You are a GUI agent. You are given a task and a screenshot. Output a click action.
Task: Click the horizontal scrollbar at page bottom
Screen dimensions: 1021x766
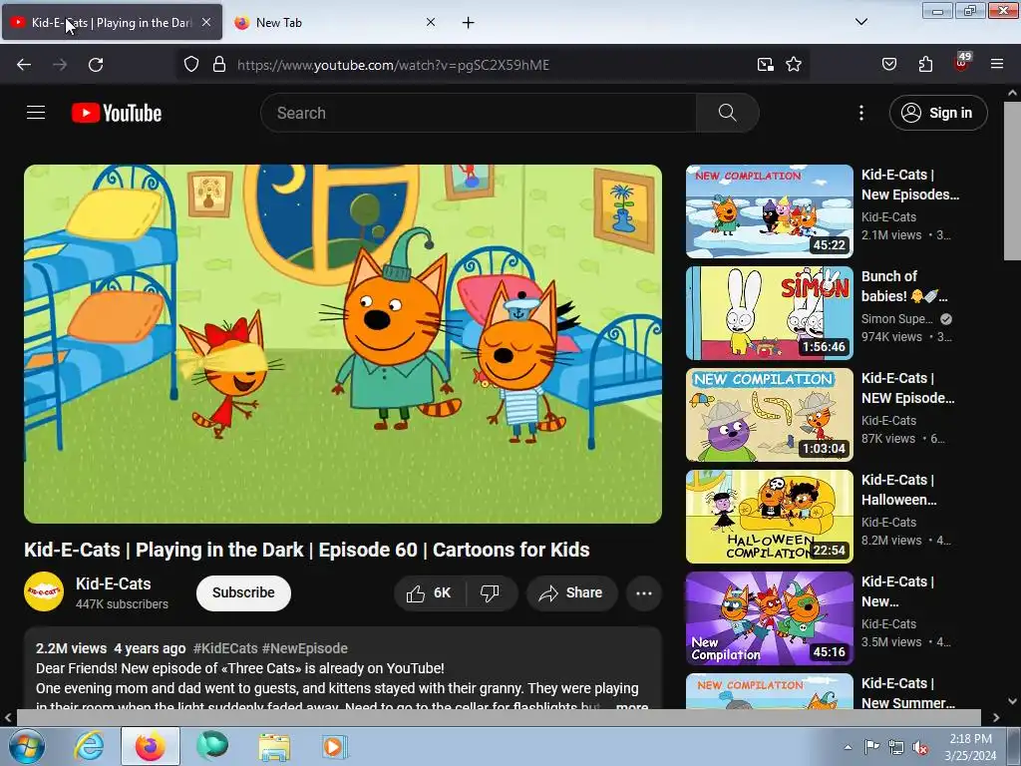point(499,717)
